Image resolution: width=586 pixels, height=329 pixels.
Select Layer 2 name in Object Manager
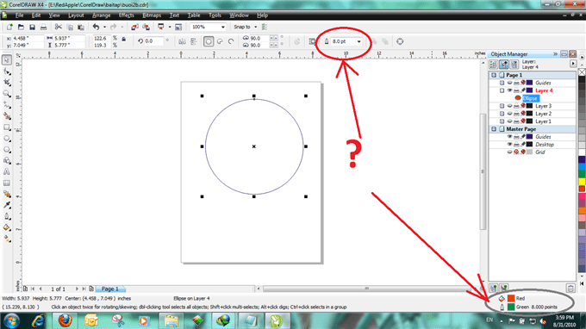pyautogui.click(x=543, y=114)
